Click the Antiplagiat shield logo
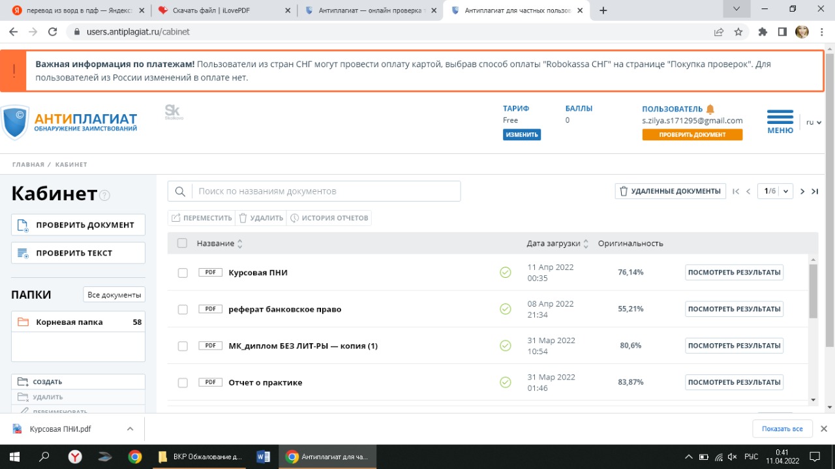The image size is (835, 469). 15,122
